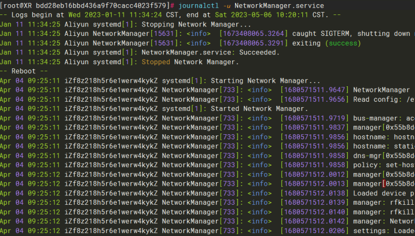Click 'Started Network Manager.' log message
This screenshot has width=415, height=236.
click(x=259, y=108)
